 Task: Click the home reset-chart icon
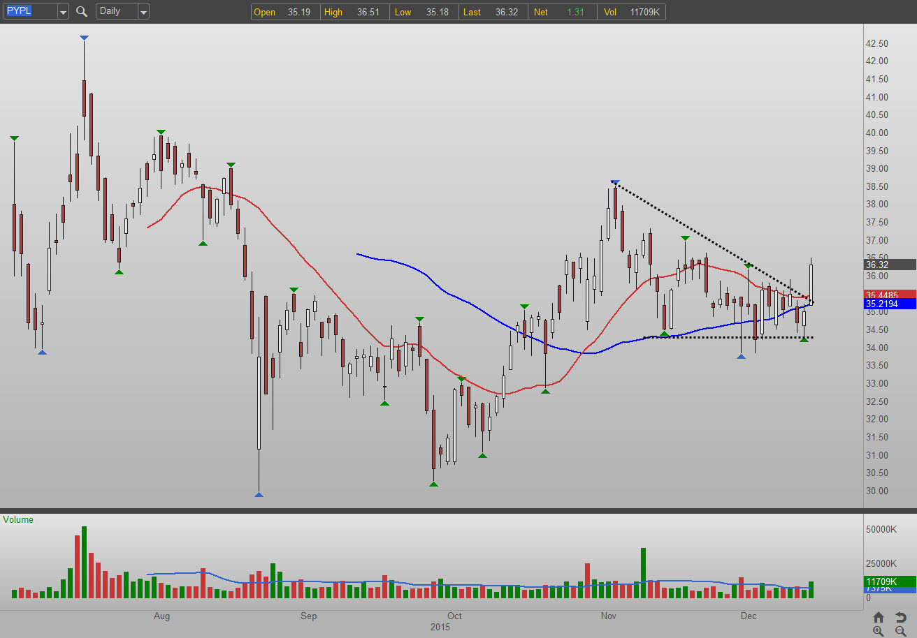(x=879, y=617)
